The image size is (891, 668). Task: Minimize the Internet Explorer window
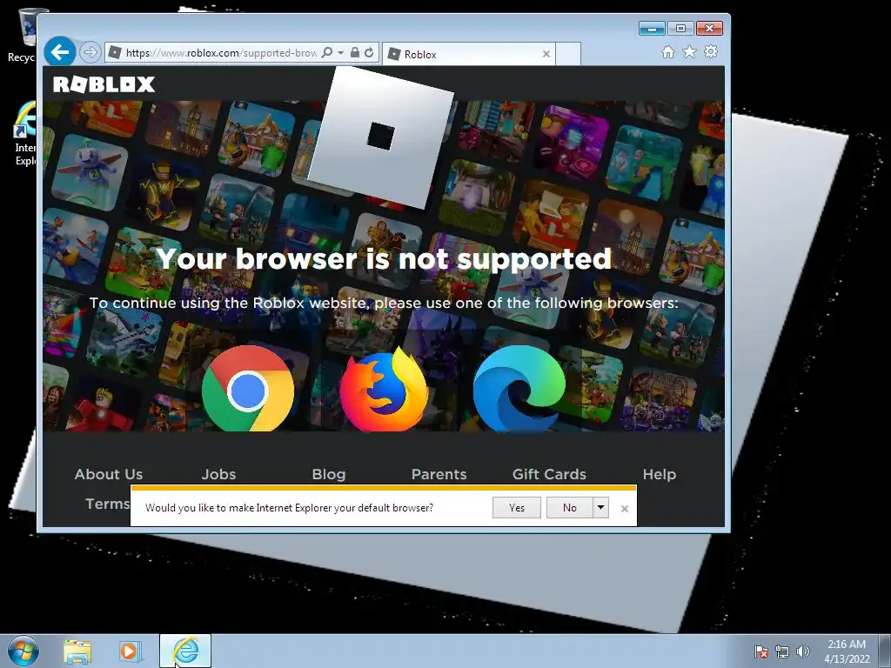(x=652, y=29)
